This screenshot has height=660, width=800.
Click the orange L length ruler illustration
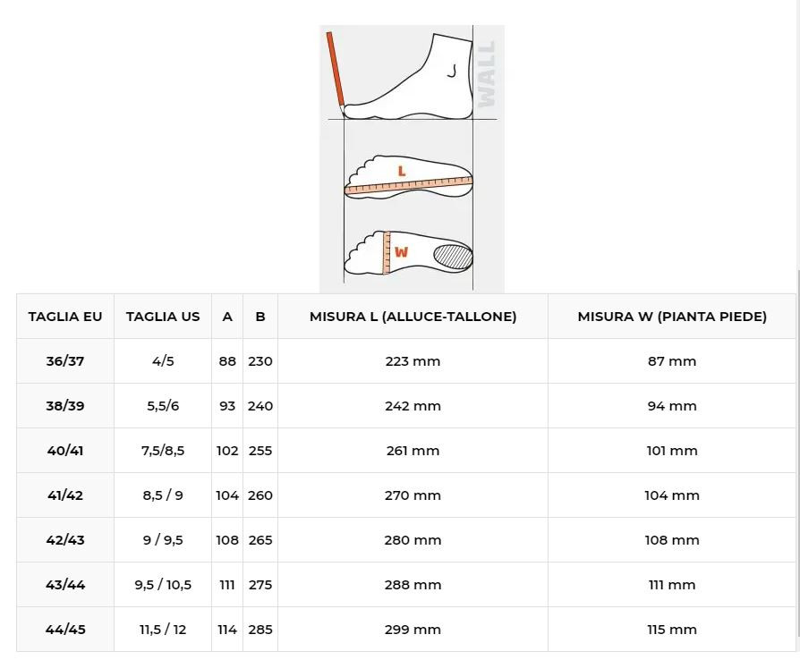click(409, 187)
